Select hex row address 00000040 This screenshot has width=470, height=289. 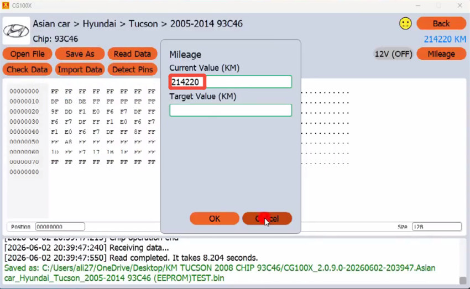(x=24, y=132)
